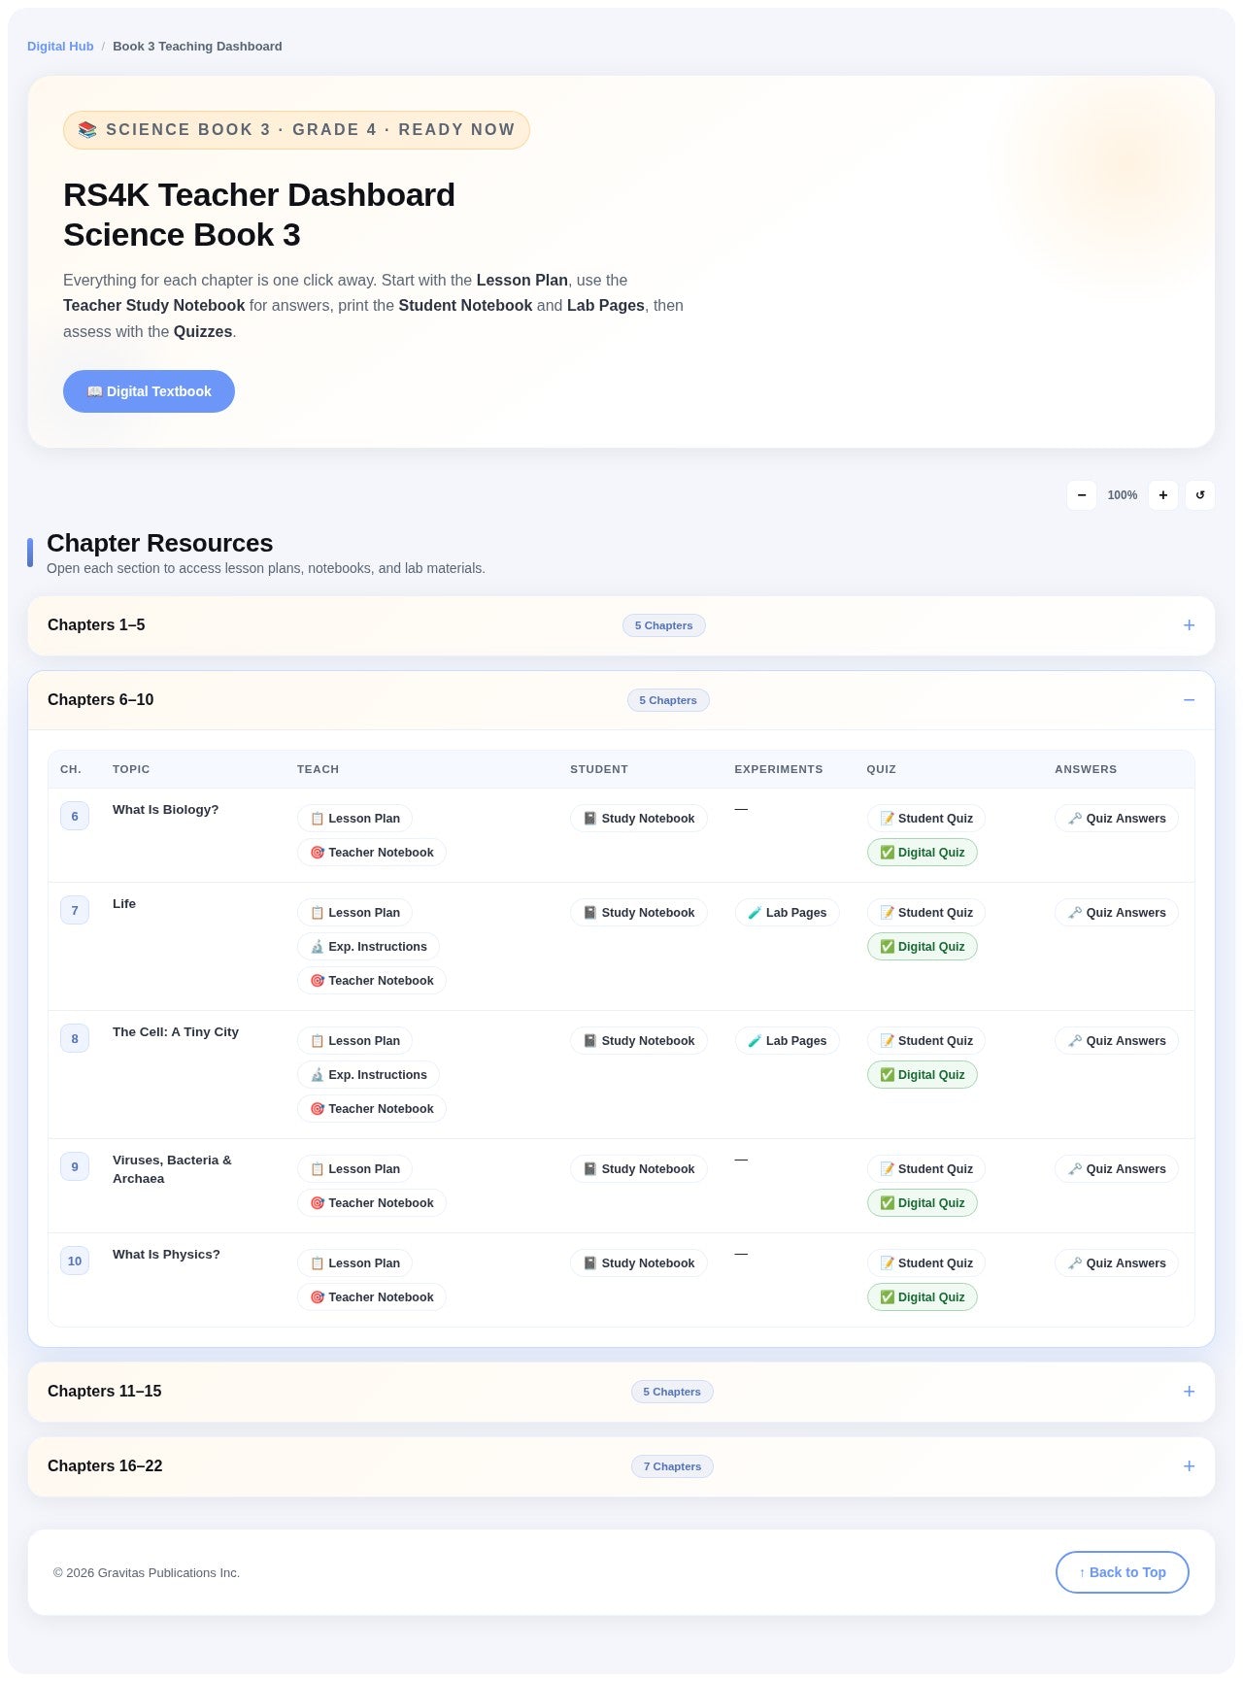Expand the Chapters 1–5 section
This screenshot has height=1682, width=1243.
click(621, 625)
